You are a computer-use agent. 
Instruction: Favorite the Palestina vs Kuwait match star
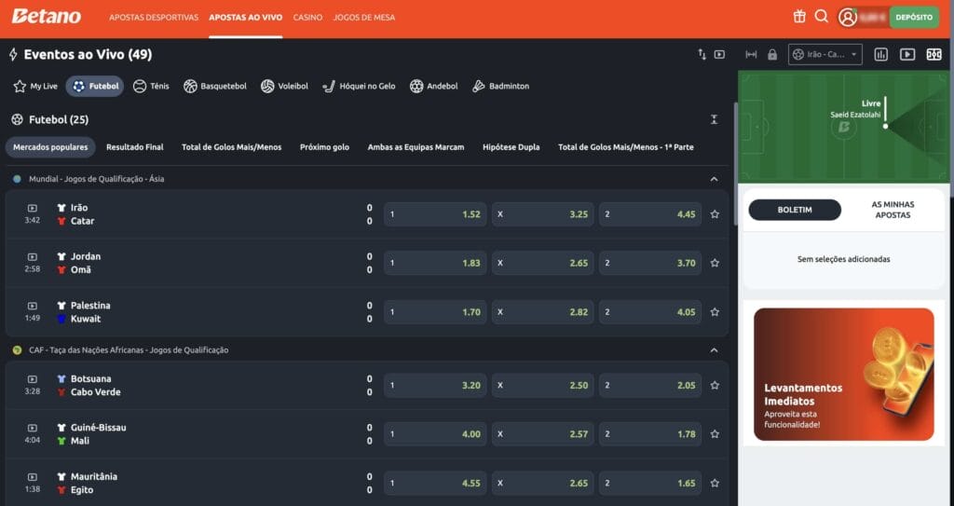pos(715,312)
